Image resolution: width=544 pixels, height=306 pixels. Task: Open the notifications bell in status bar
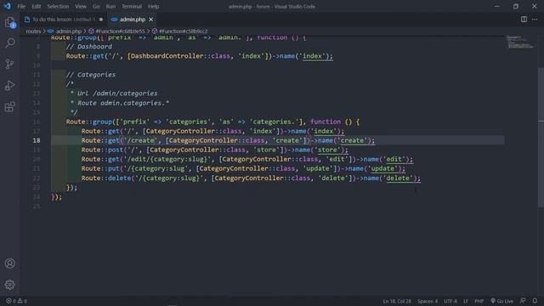(x=535, y=301)
